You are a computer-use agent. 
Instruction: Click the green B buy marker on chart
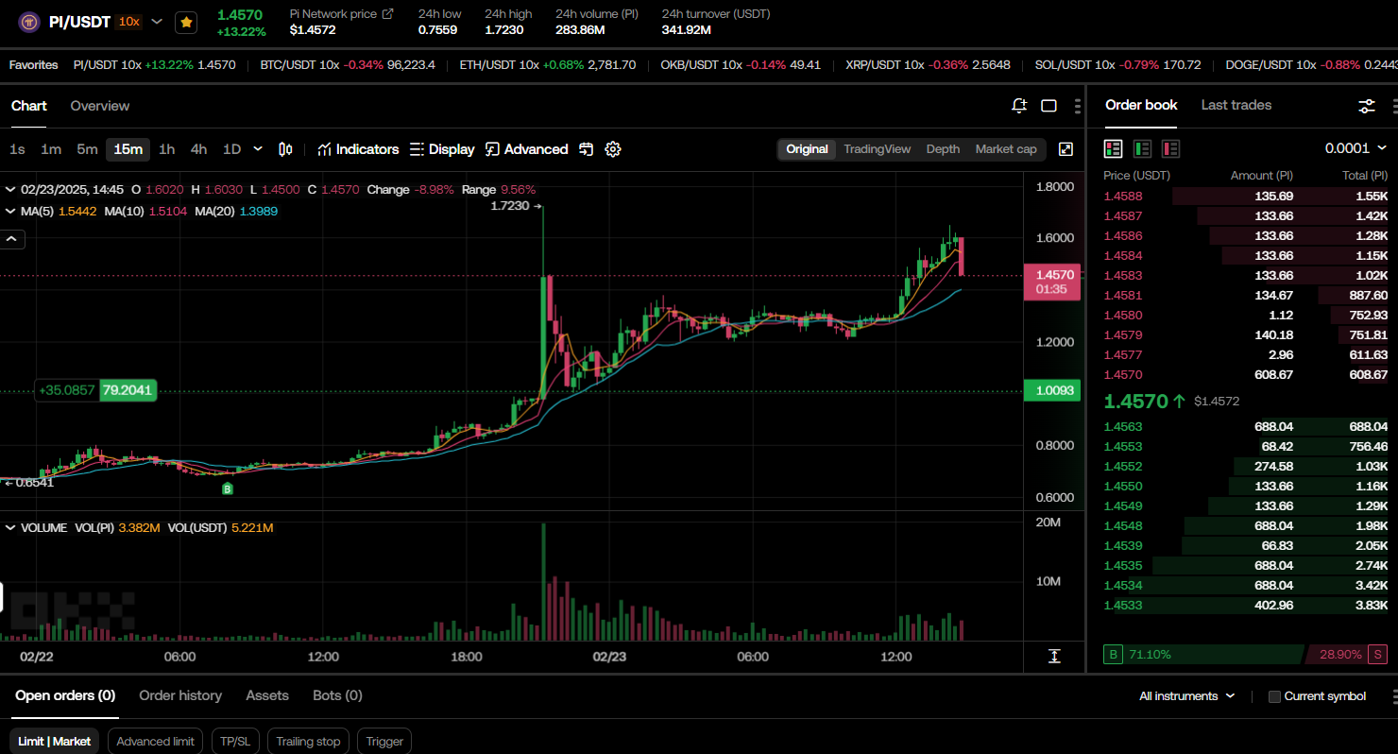click(x=227, y=488)
